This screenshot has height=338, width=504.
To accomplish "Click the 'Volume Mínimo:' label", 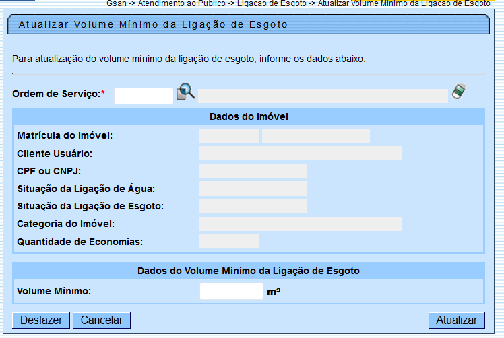I will [54, 291].
